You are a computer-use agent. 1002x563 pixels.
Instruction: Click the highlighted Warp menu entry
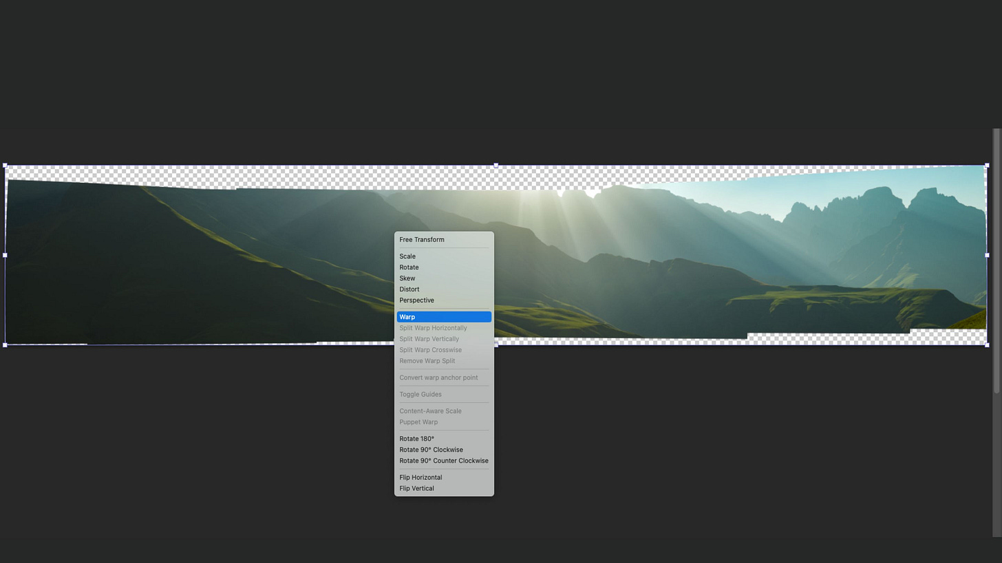pyautogui.click(x=444, y=317)
